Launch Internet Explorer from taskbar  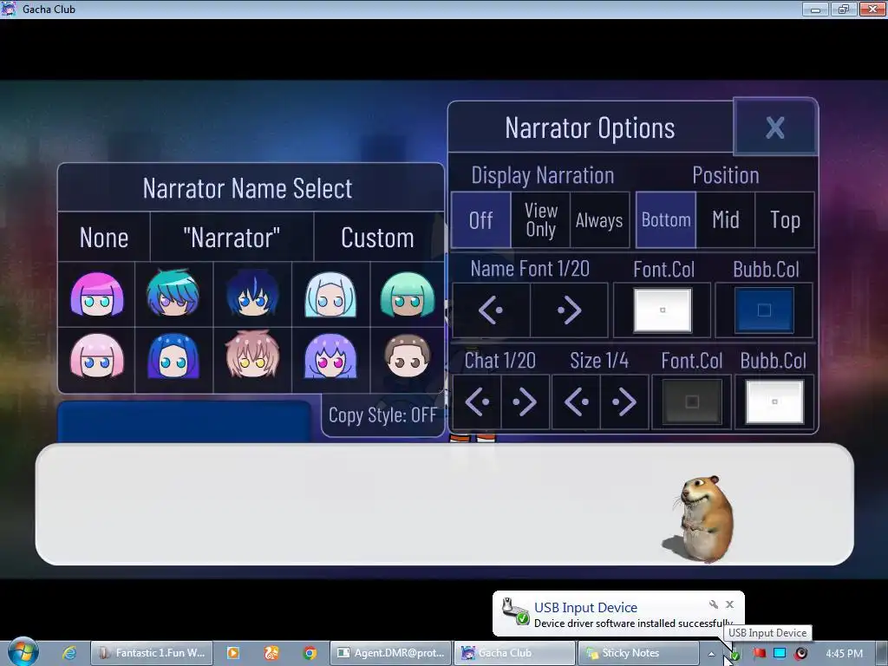69,653
